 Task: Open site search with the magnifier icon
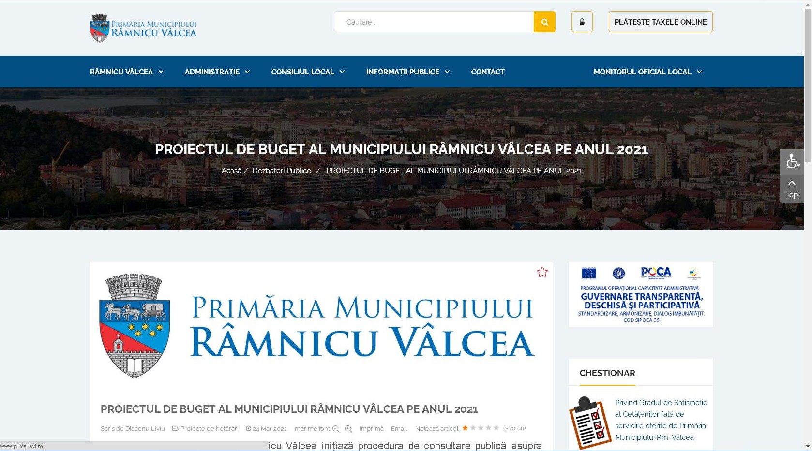(x=544, y=22)
